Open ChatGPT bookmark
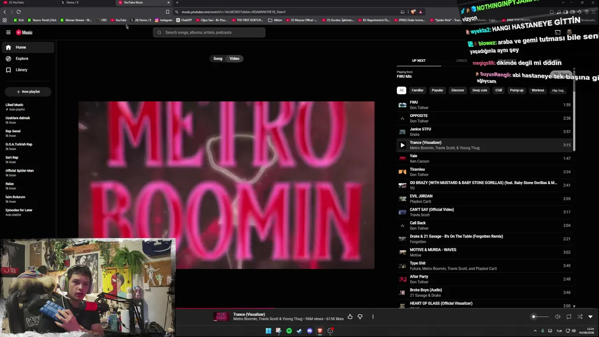 184,20
